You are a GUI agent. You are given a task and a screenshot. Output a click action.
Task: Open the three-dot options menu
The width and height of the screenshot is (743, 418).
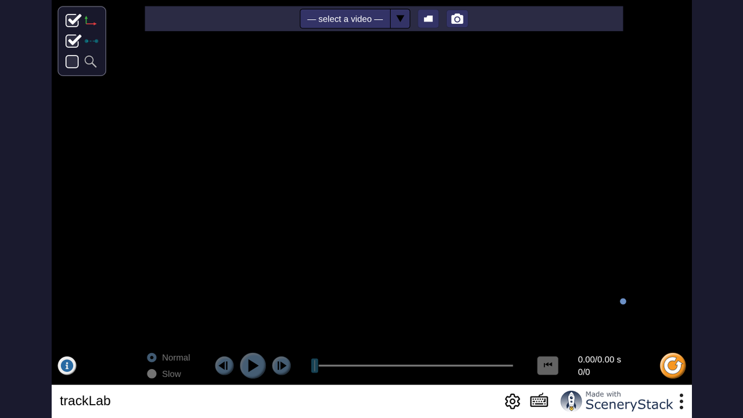point(681,401)
